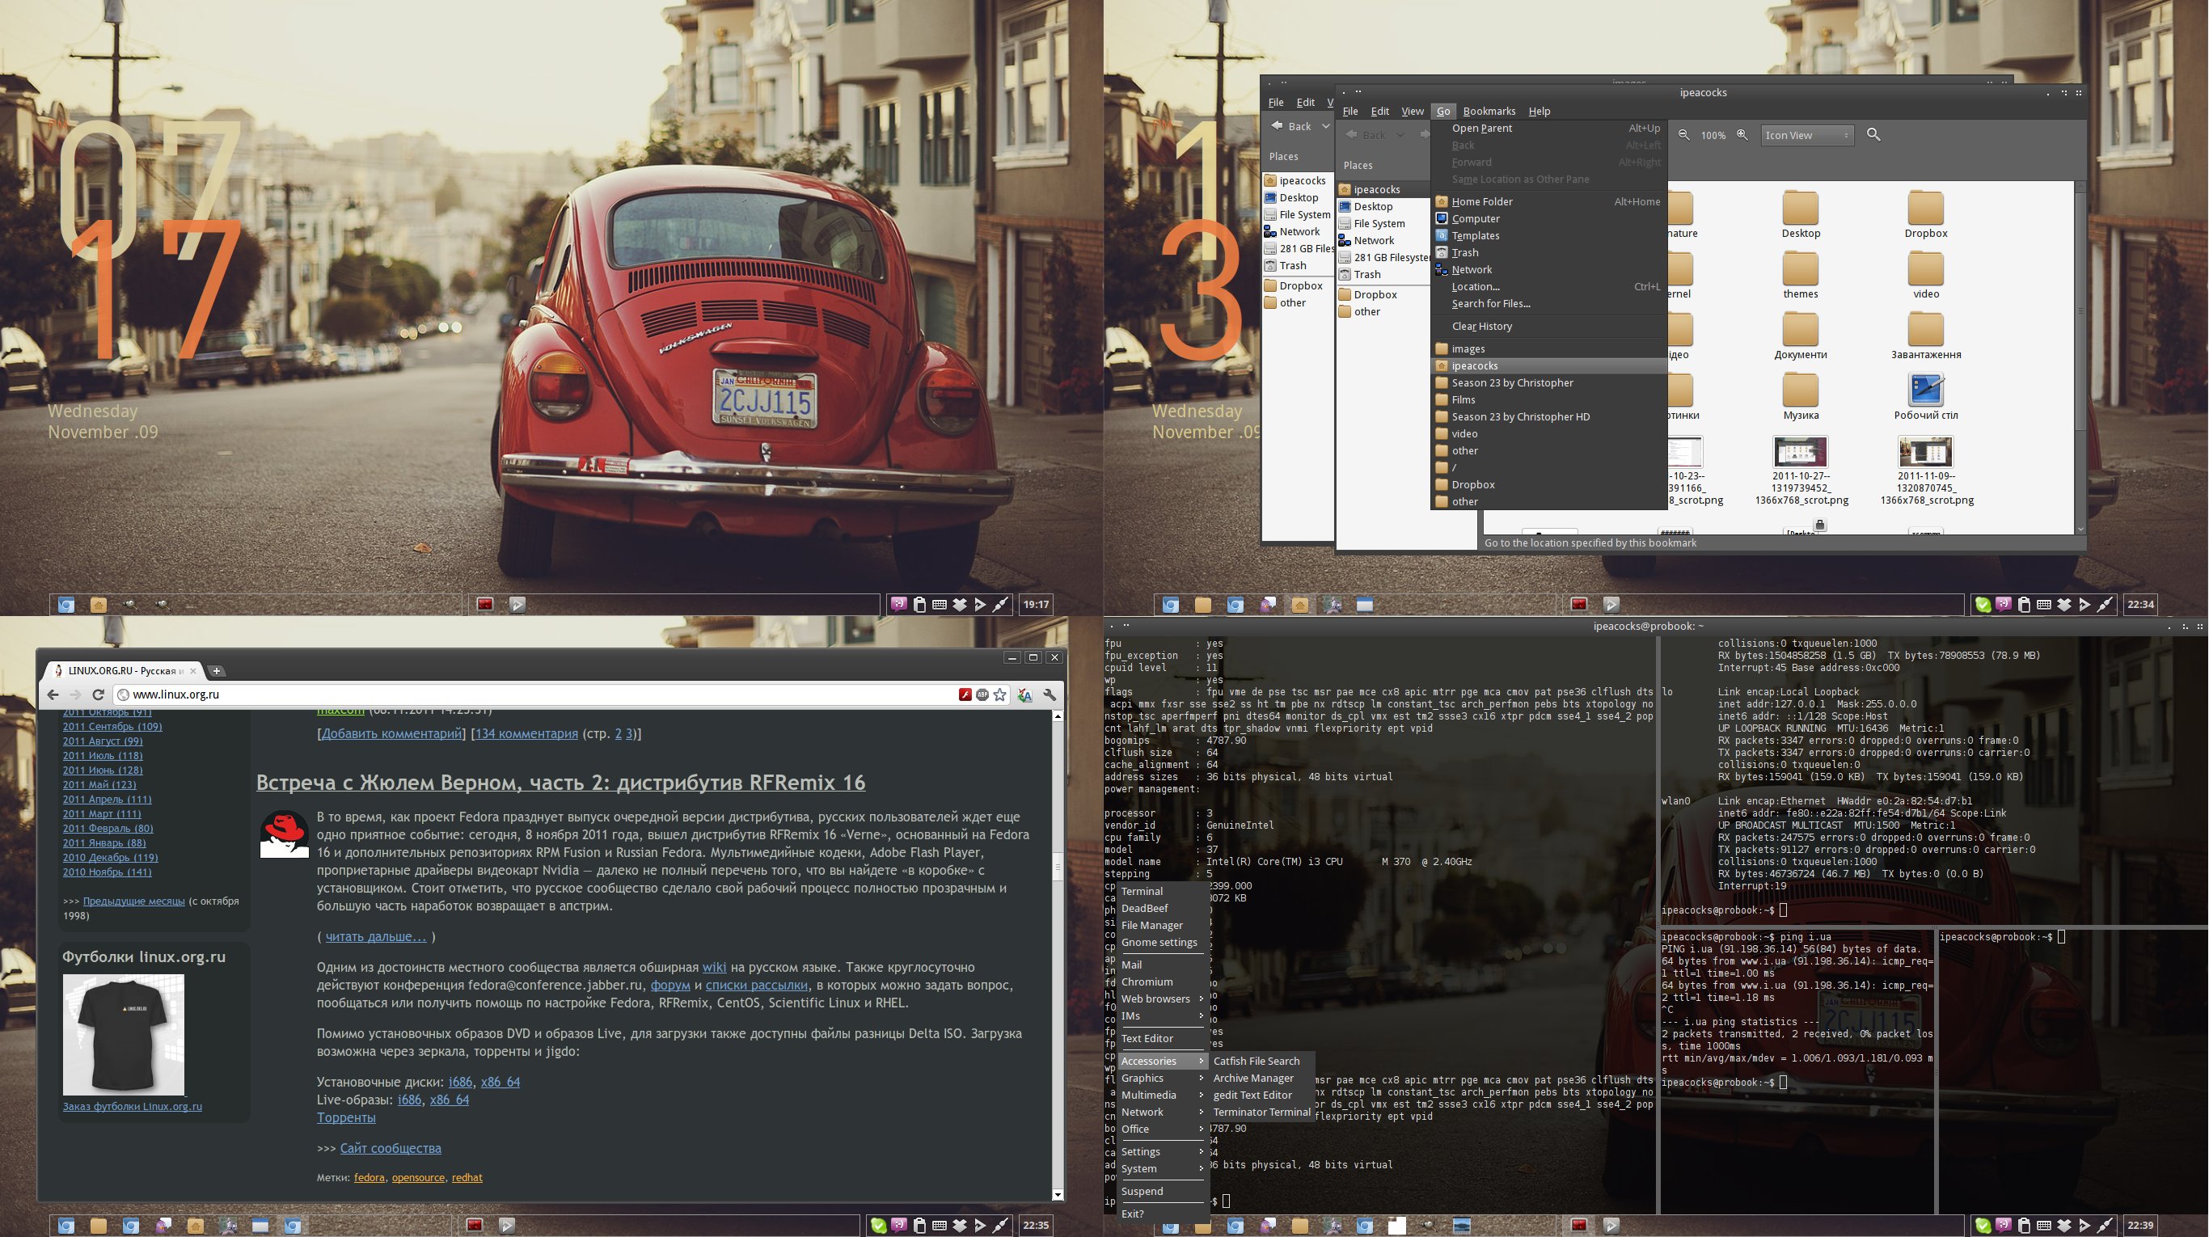Choose Home Folder in the Go menu
Screen dimensions: 2209x1237
1548,201
